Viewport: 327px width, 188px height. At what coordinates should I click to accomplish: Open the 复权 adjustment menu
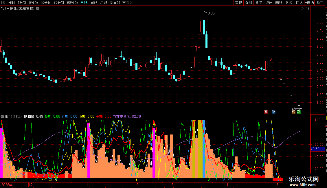point(238,3)
